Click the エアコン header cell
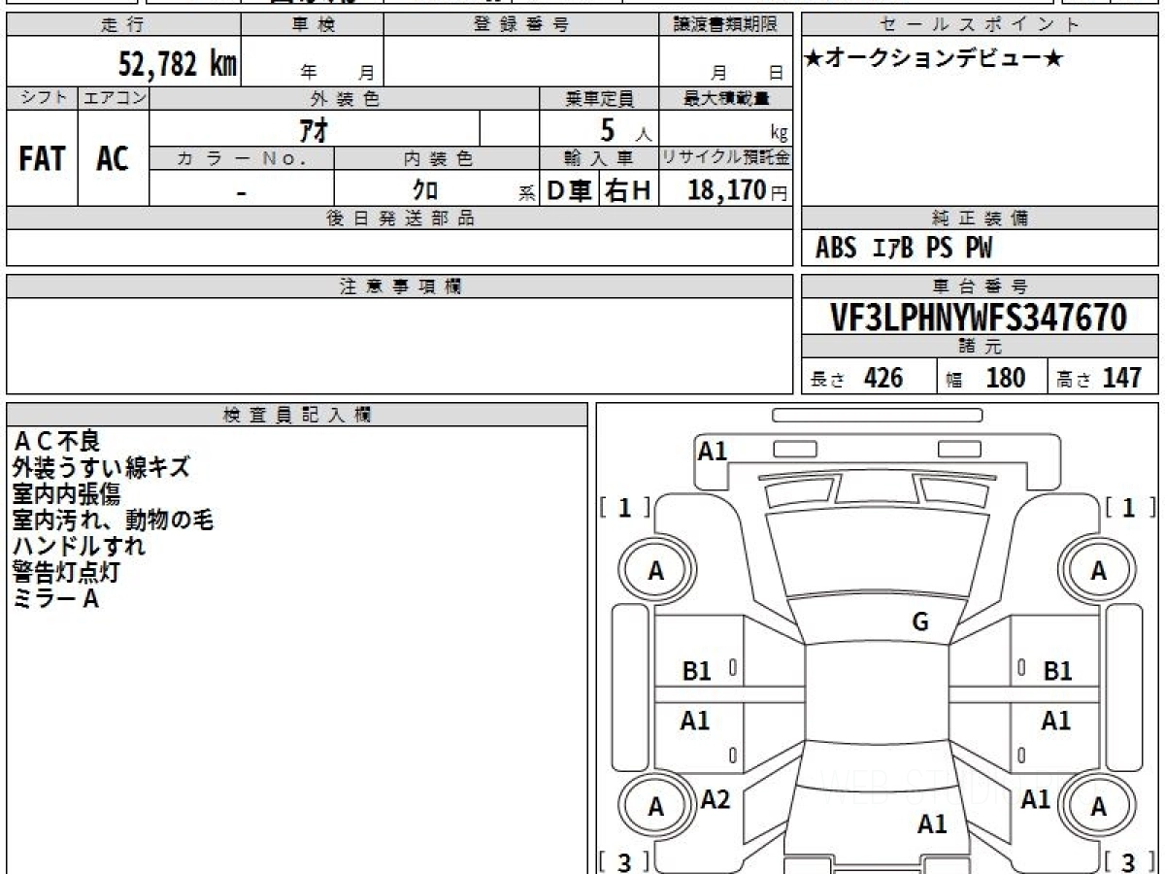This screenshot has width=1165, height=874. (114, 98)
